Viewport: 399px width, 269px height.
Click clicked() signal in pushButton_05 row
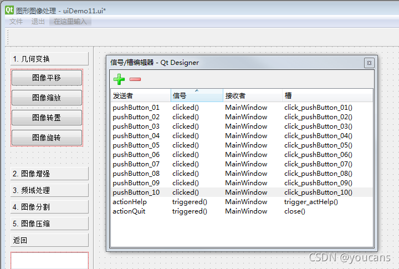[x=186, y=145]
